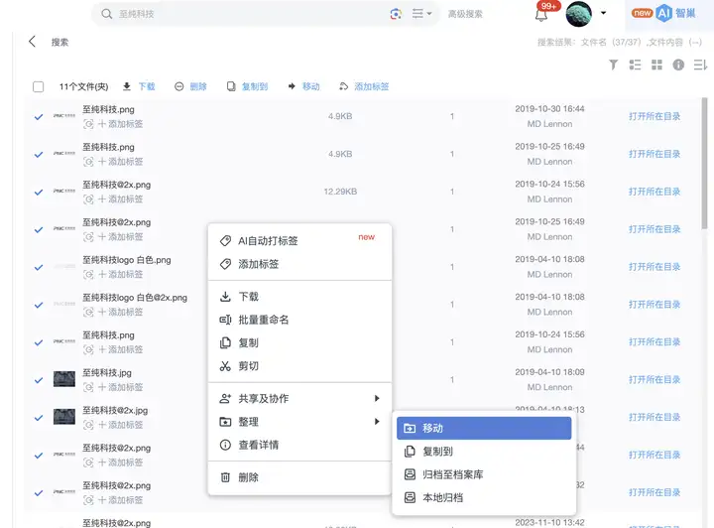Click the 至纯科技 search input field
This screenshot has width=714, height=528.
pyautogui.click(x=246, y=14)
